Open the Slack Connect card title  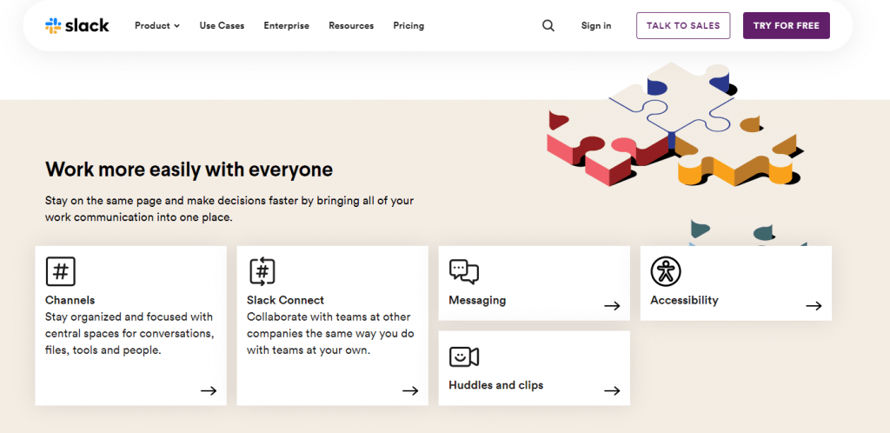[x=285, y=300]
